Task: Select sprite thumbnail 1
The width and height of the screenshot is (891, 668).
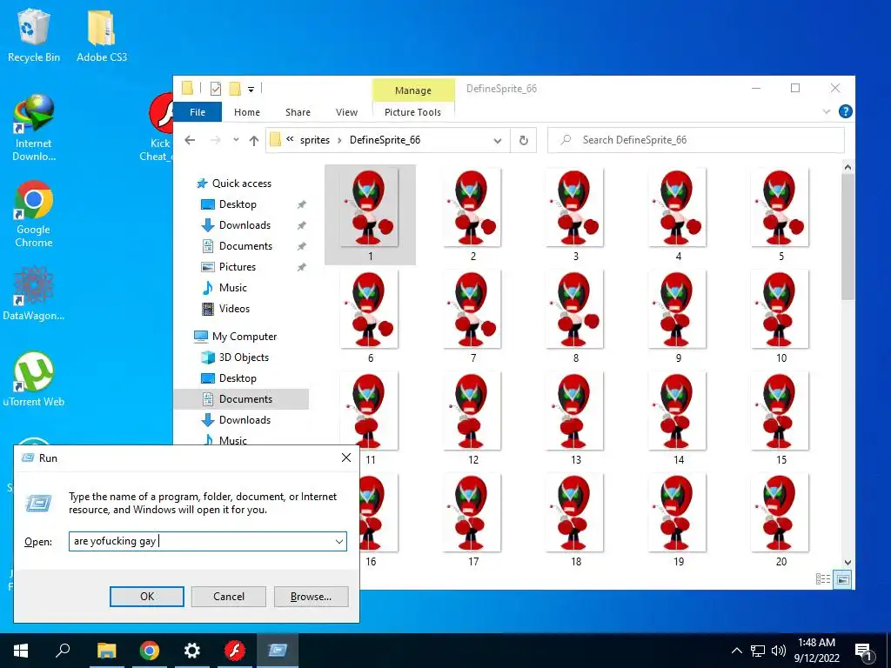Action: 370,215
